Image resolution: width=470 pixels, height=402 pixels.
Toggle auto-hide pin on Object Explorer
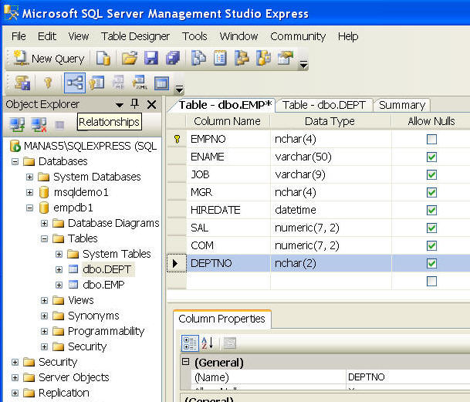(135, 103)
